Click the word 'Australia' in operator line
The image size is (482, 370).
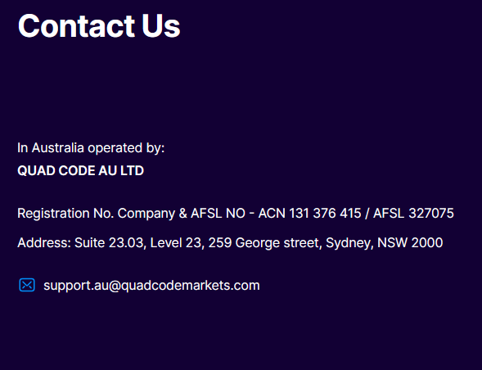click(58, 148)
